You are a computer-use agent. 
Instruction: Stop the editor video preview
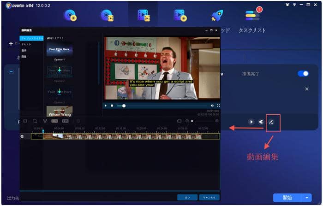[112, 106]
